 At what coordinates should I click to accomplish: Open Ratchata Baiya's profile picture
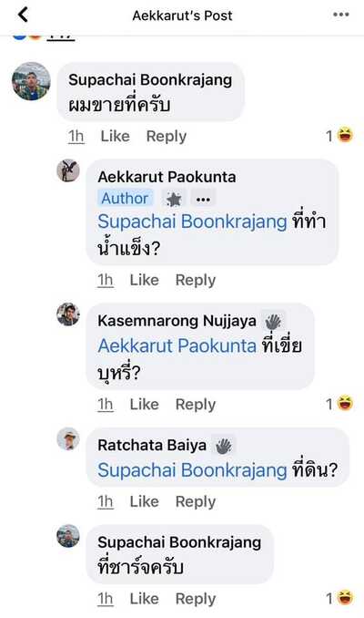68,438
